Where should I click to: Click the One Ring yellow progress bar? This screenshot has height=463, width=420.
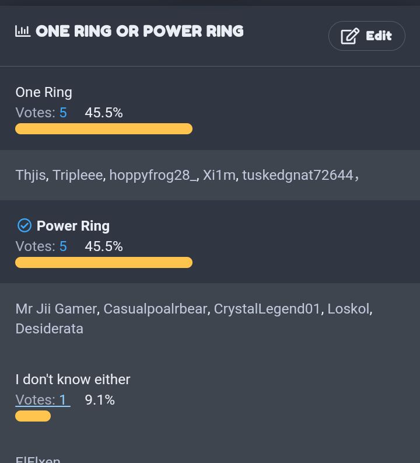tap(104, 129)
